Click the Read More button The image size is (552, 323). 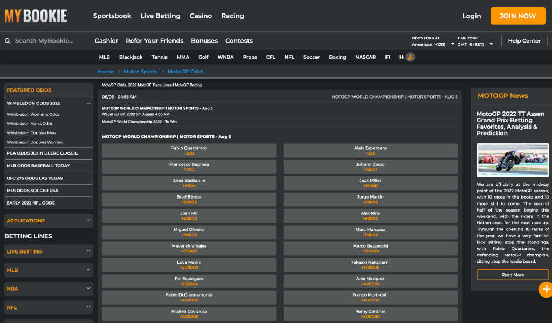click(513, 275)
